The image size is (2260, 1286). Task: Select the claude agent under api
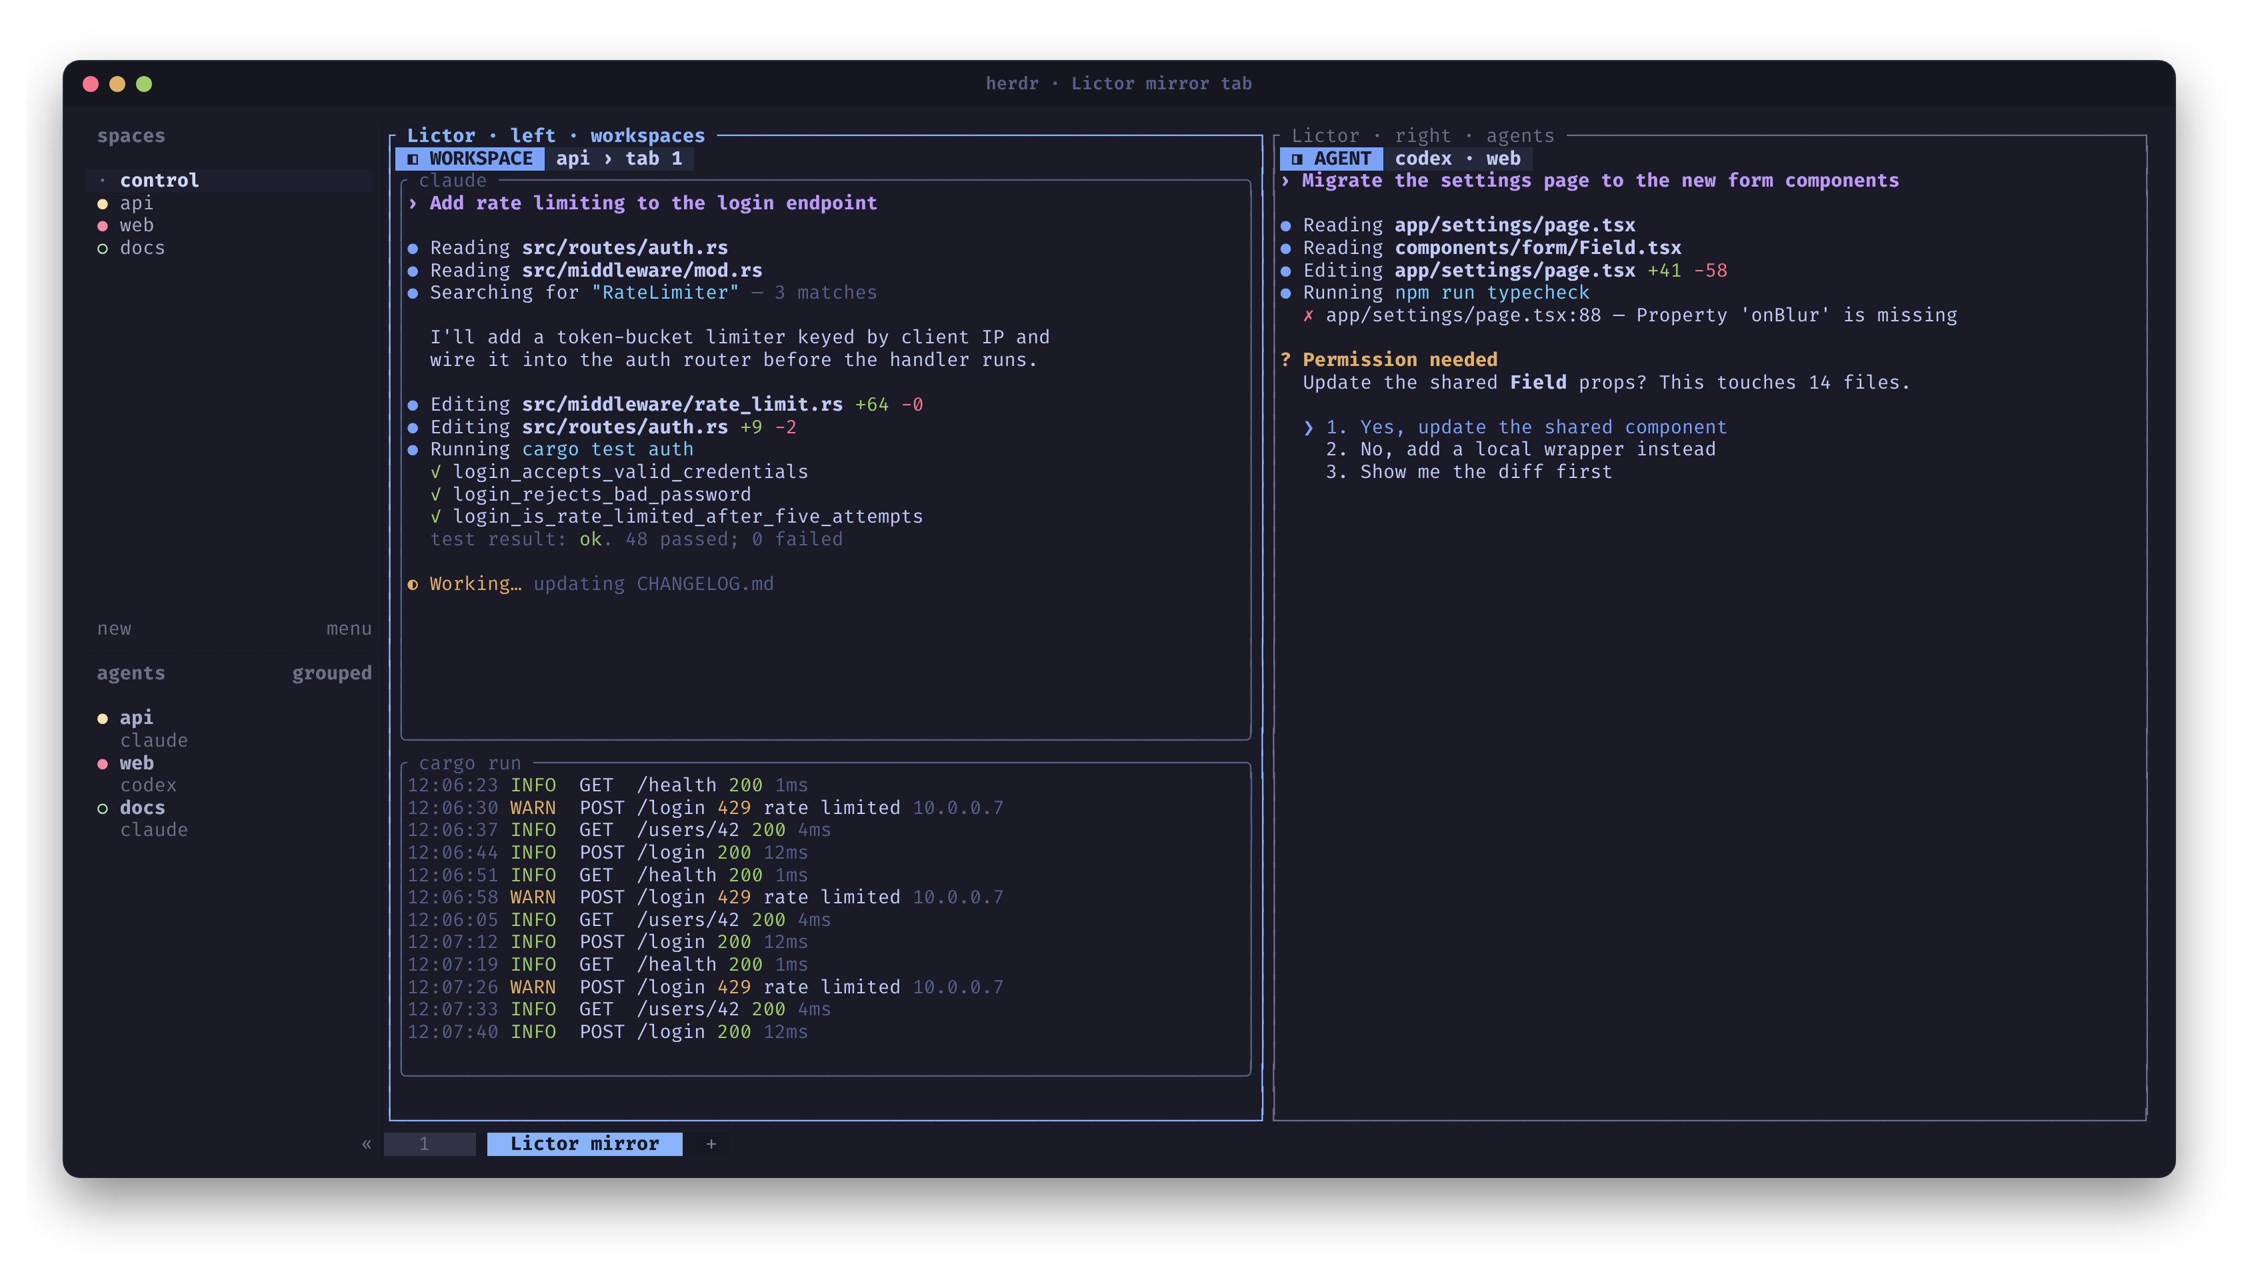(x=154, y=740)
